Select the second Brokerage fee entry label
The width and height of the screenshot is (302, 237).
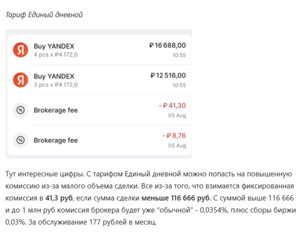click(56, 140)
